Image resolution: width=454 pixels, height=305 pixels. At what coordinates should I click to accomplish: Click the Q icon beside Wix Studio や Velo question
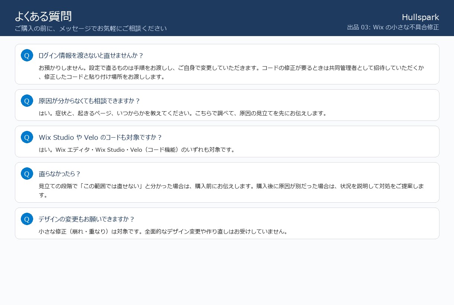(27, 137)
